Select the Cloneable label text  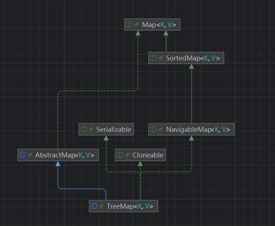click(x=148, y=155)
